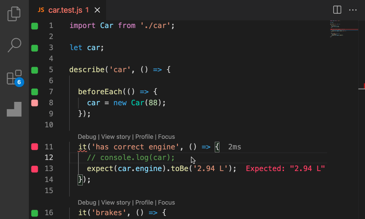Close the car.test.js tab
This screenshot has width=365, height=219.
tap(98, 10)
